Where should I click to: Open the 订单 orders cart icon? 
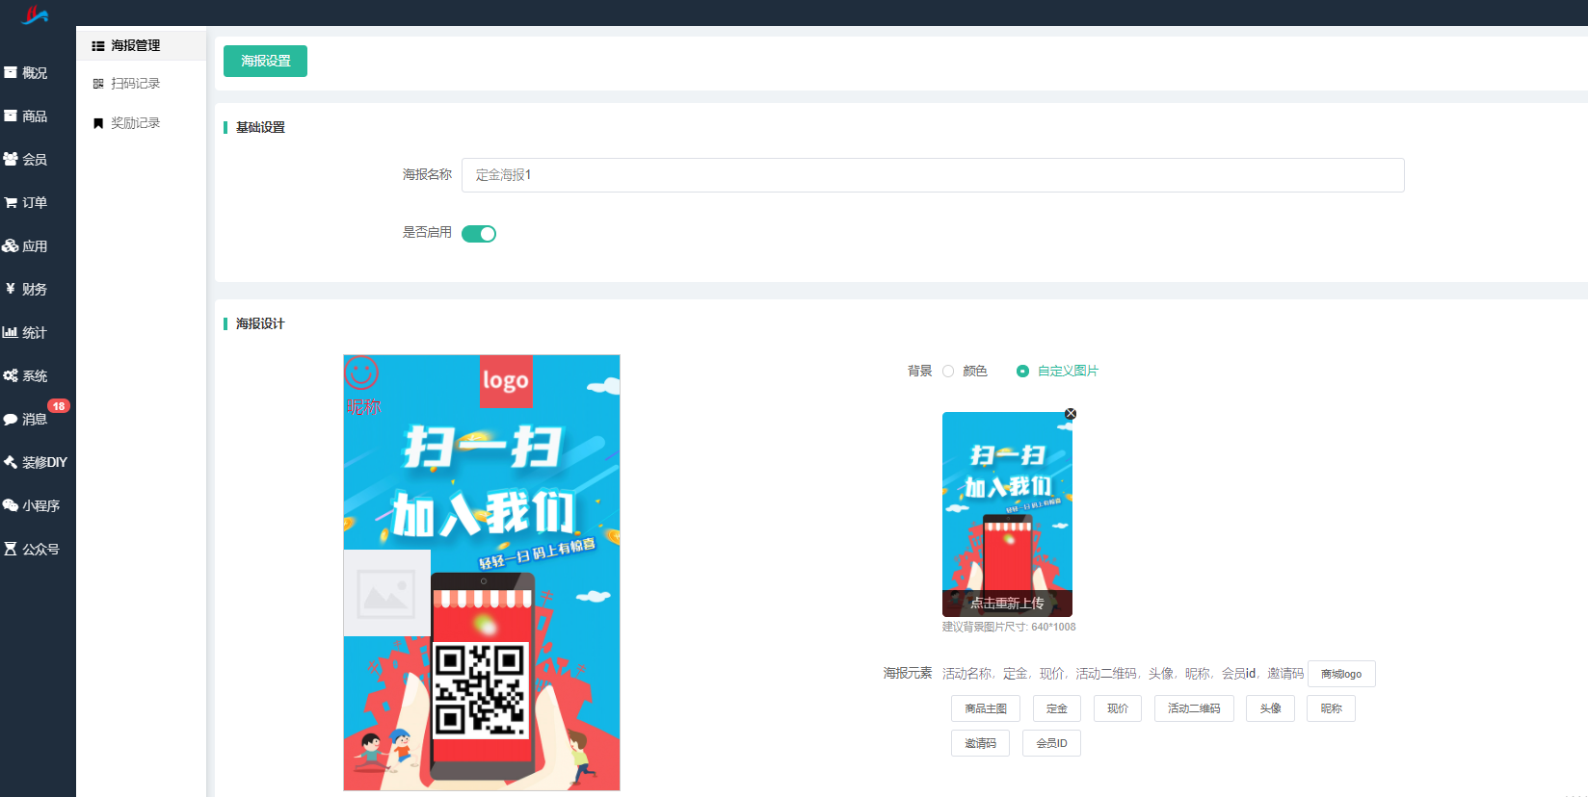[x=11, y=202]
